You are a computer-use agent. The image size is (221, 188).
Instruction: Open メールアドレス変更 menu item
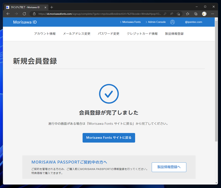(x=77, y=34)
